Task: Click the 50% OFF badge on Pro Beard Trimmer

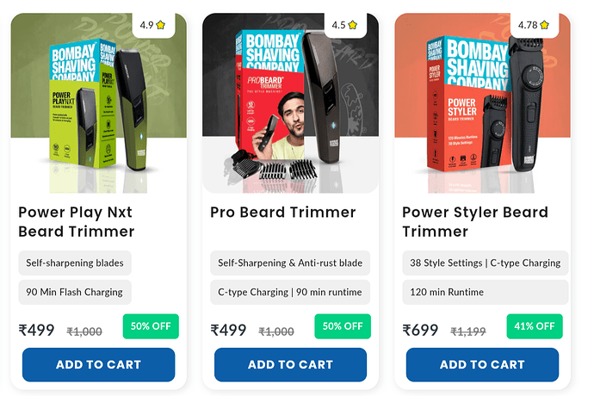Action: (342, 326)
